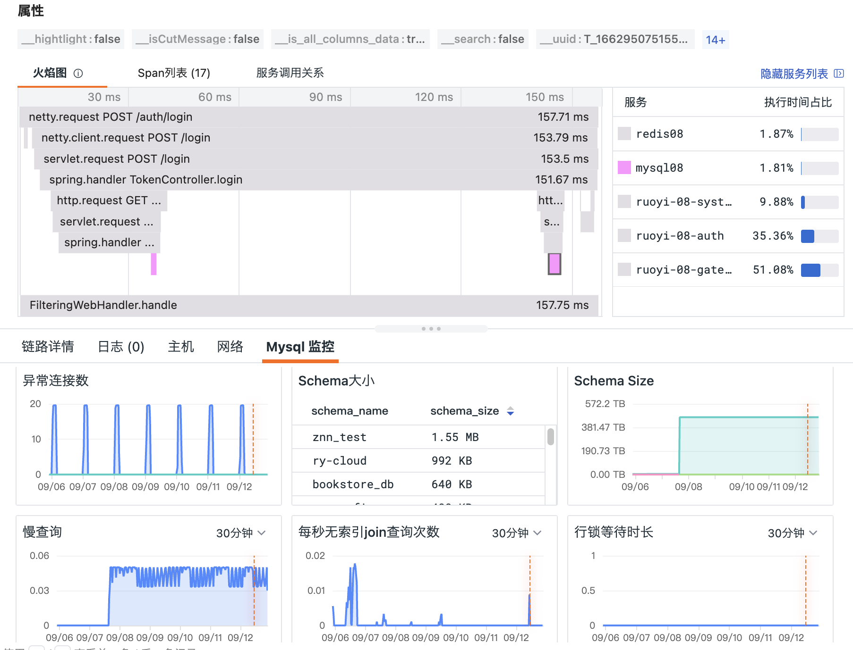Open the 主机 tab

[x=181, y=347]
